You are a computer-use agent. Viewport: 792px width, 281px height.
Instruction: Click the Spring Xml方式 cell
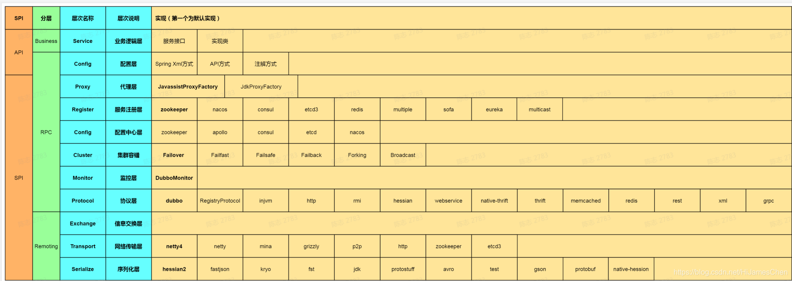click(174, 64)
